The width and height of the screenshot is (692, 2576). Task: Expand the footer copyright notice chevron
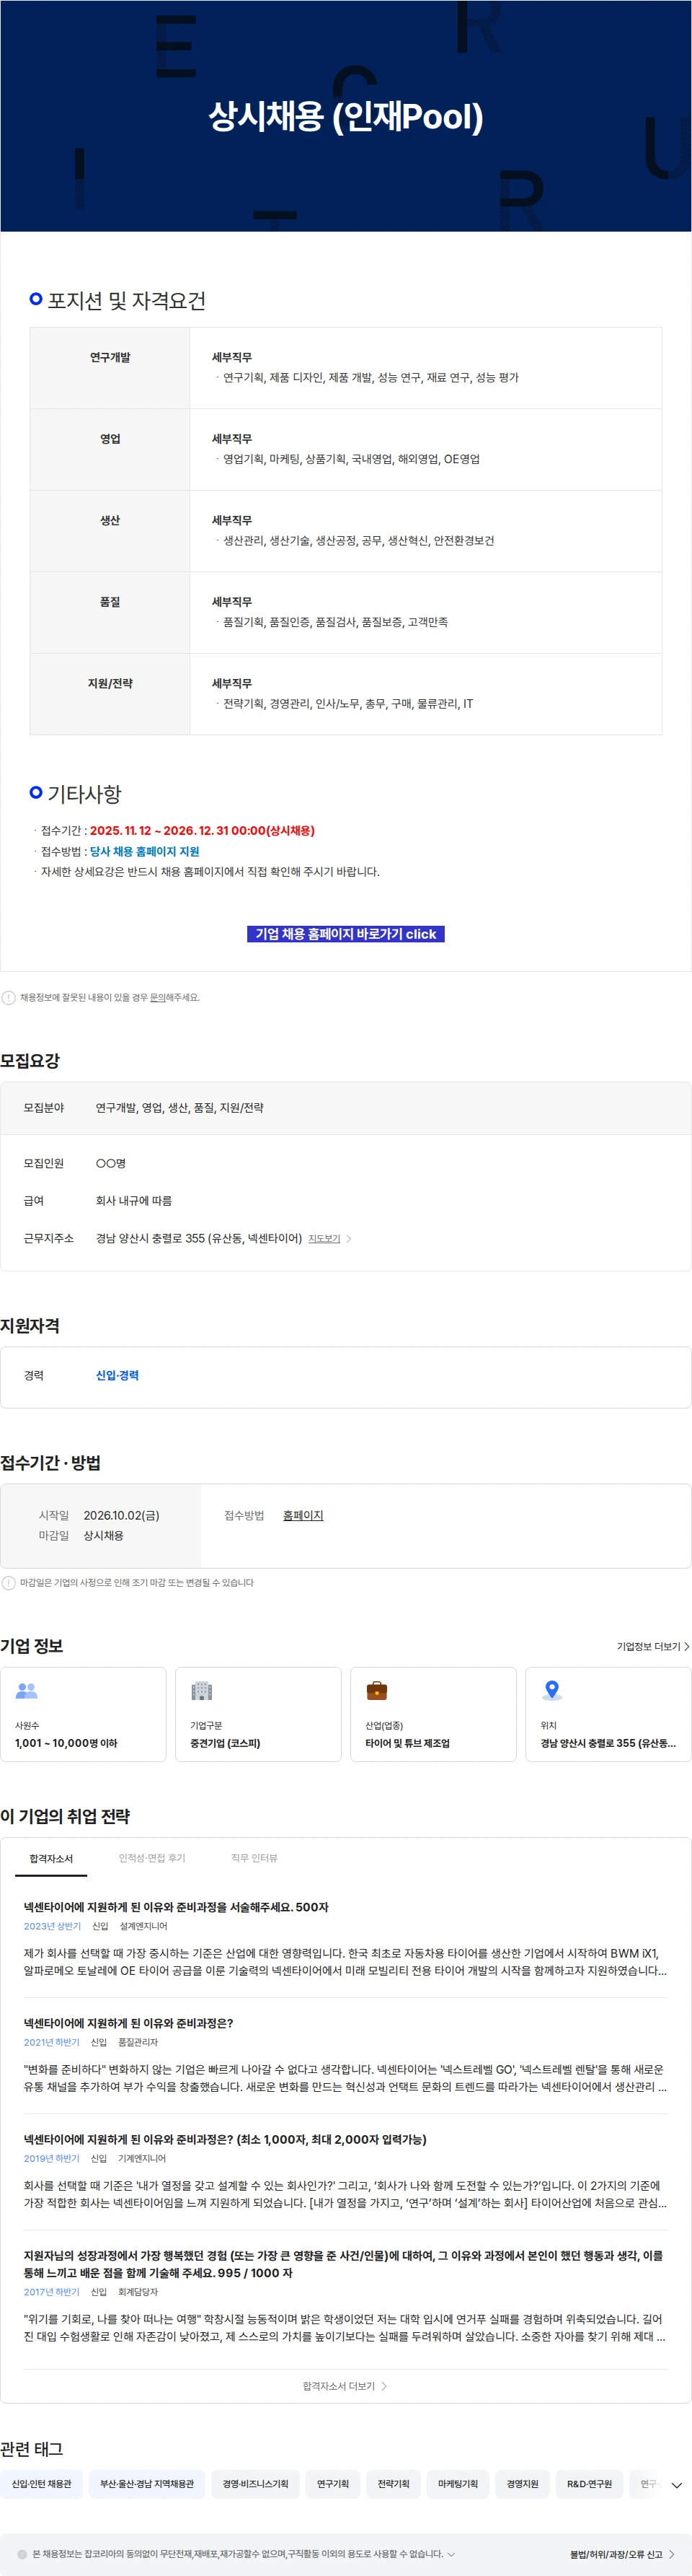[x=451, y=2553]
